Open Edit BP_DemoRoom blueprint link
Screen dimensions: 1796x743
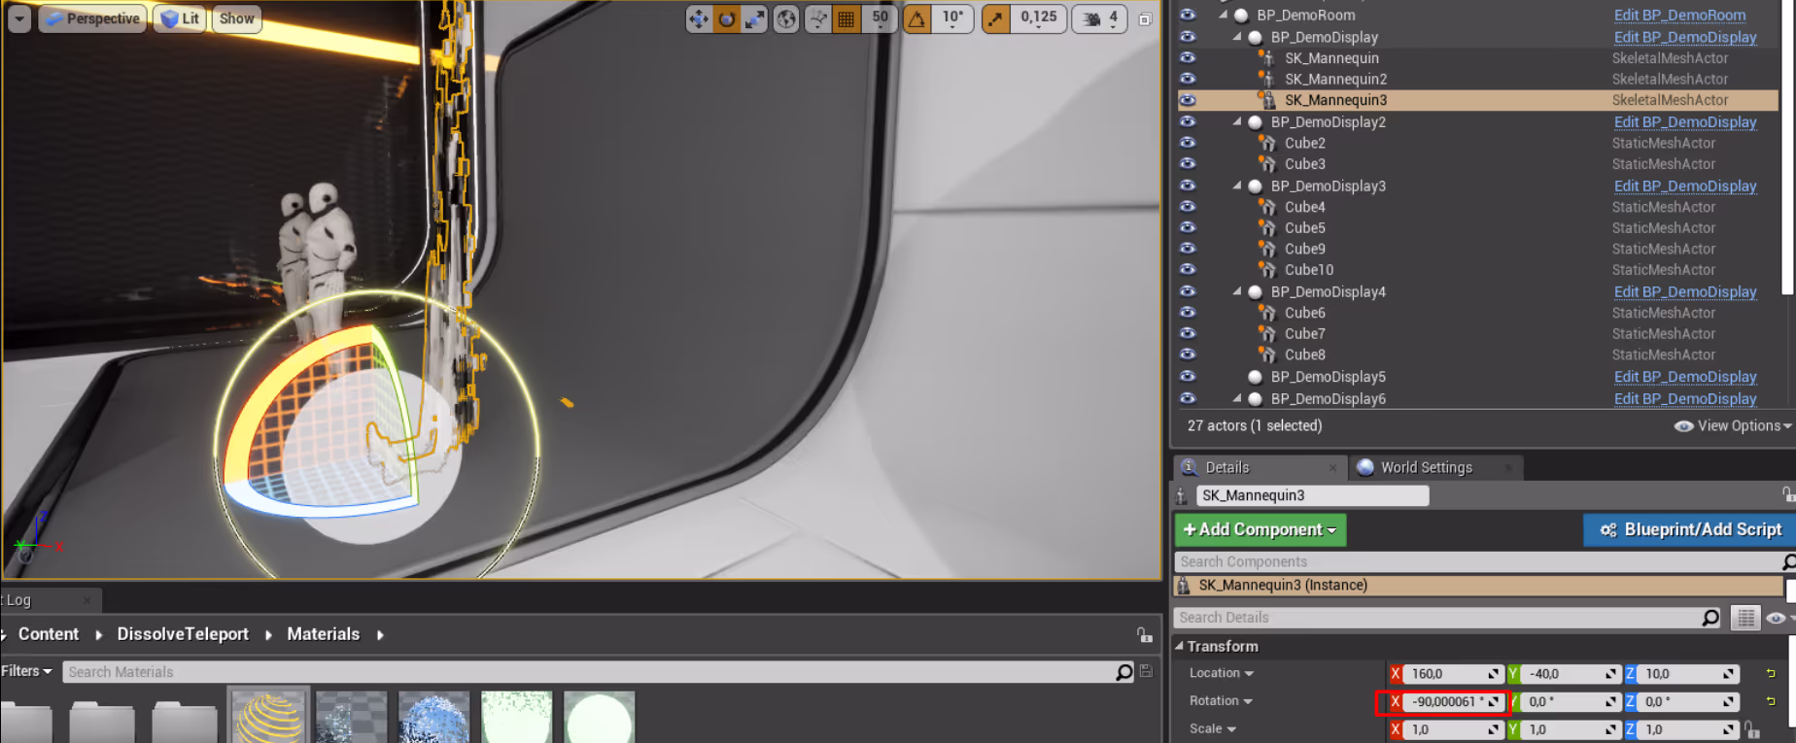pyautogui.click(x=1679, y=15)
